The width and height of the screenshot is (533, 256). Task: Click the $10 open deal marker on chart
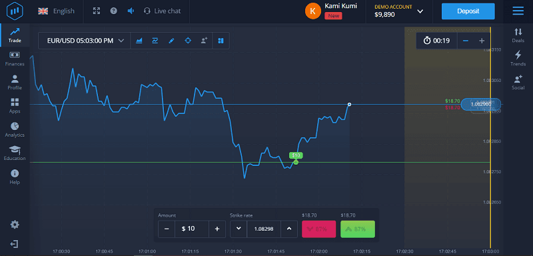(x=296, y=156)
